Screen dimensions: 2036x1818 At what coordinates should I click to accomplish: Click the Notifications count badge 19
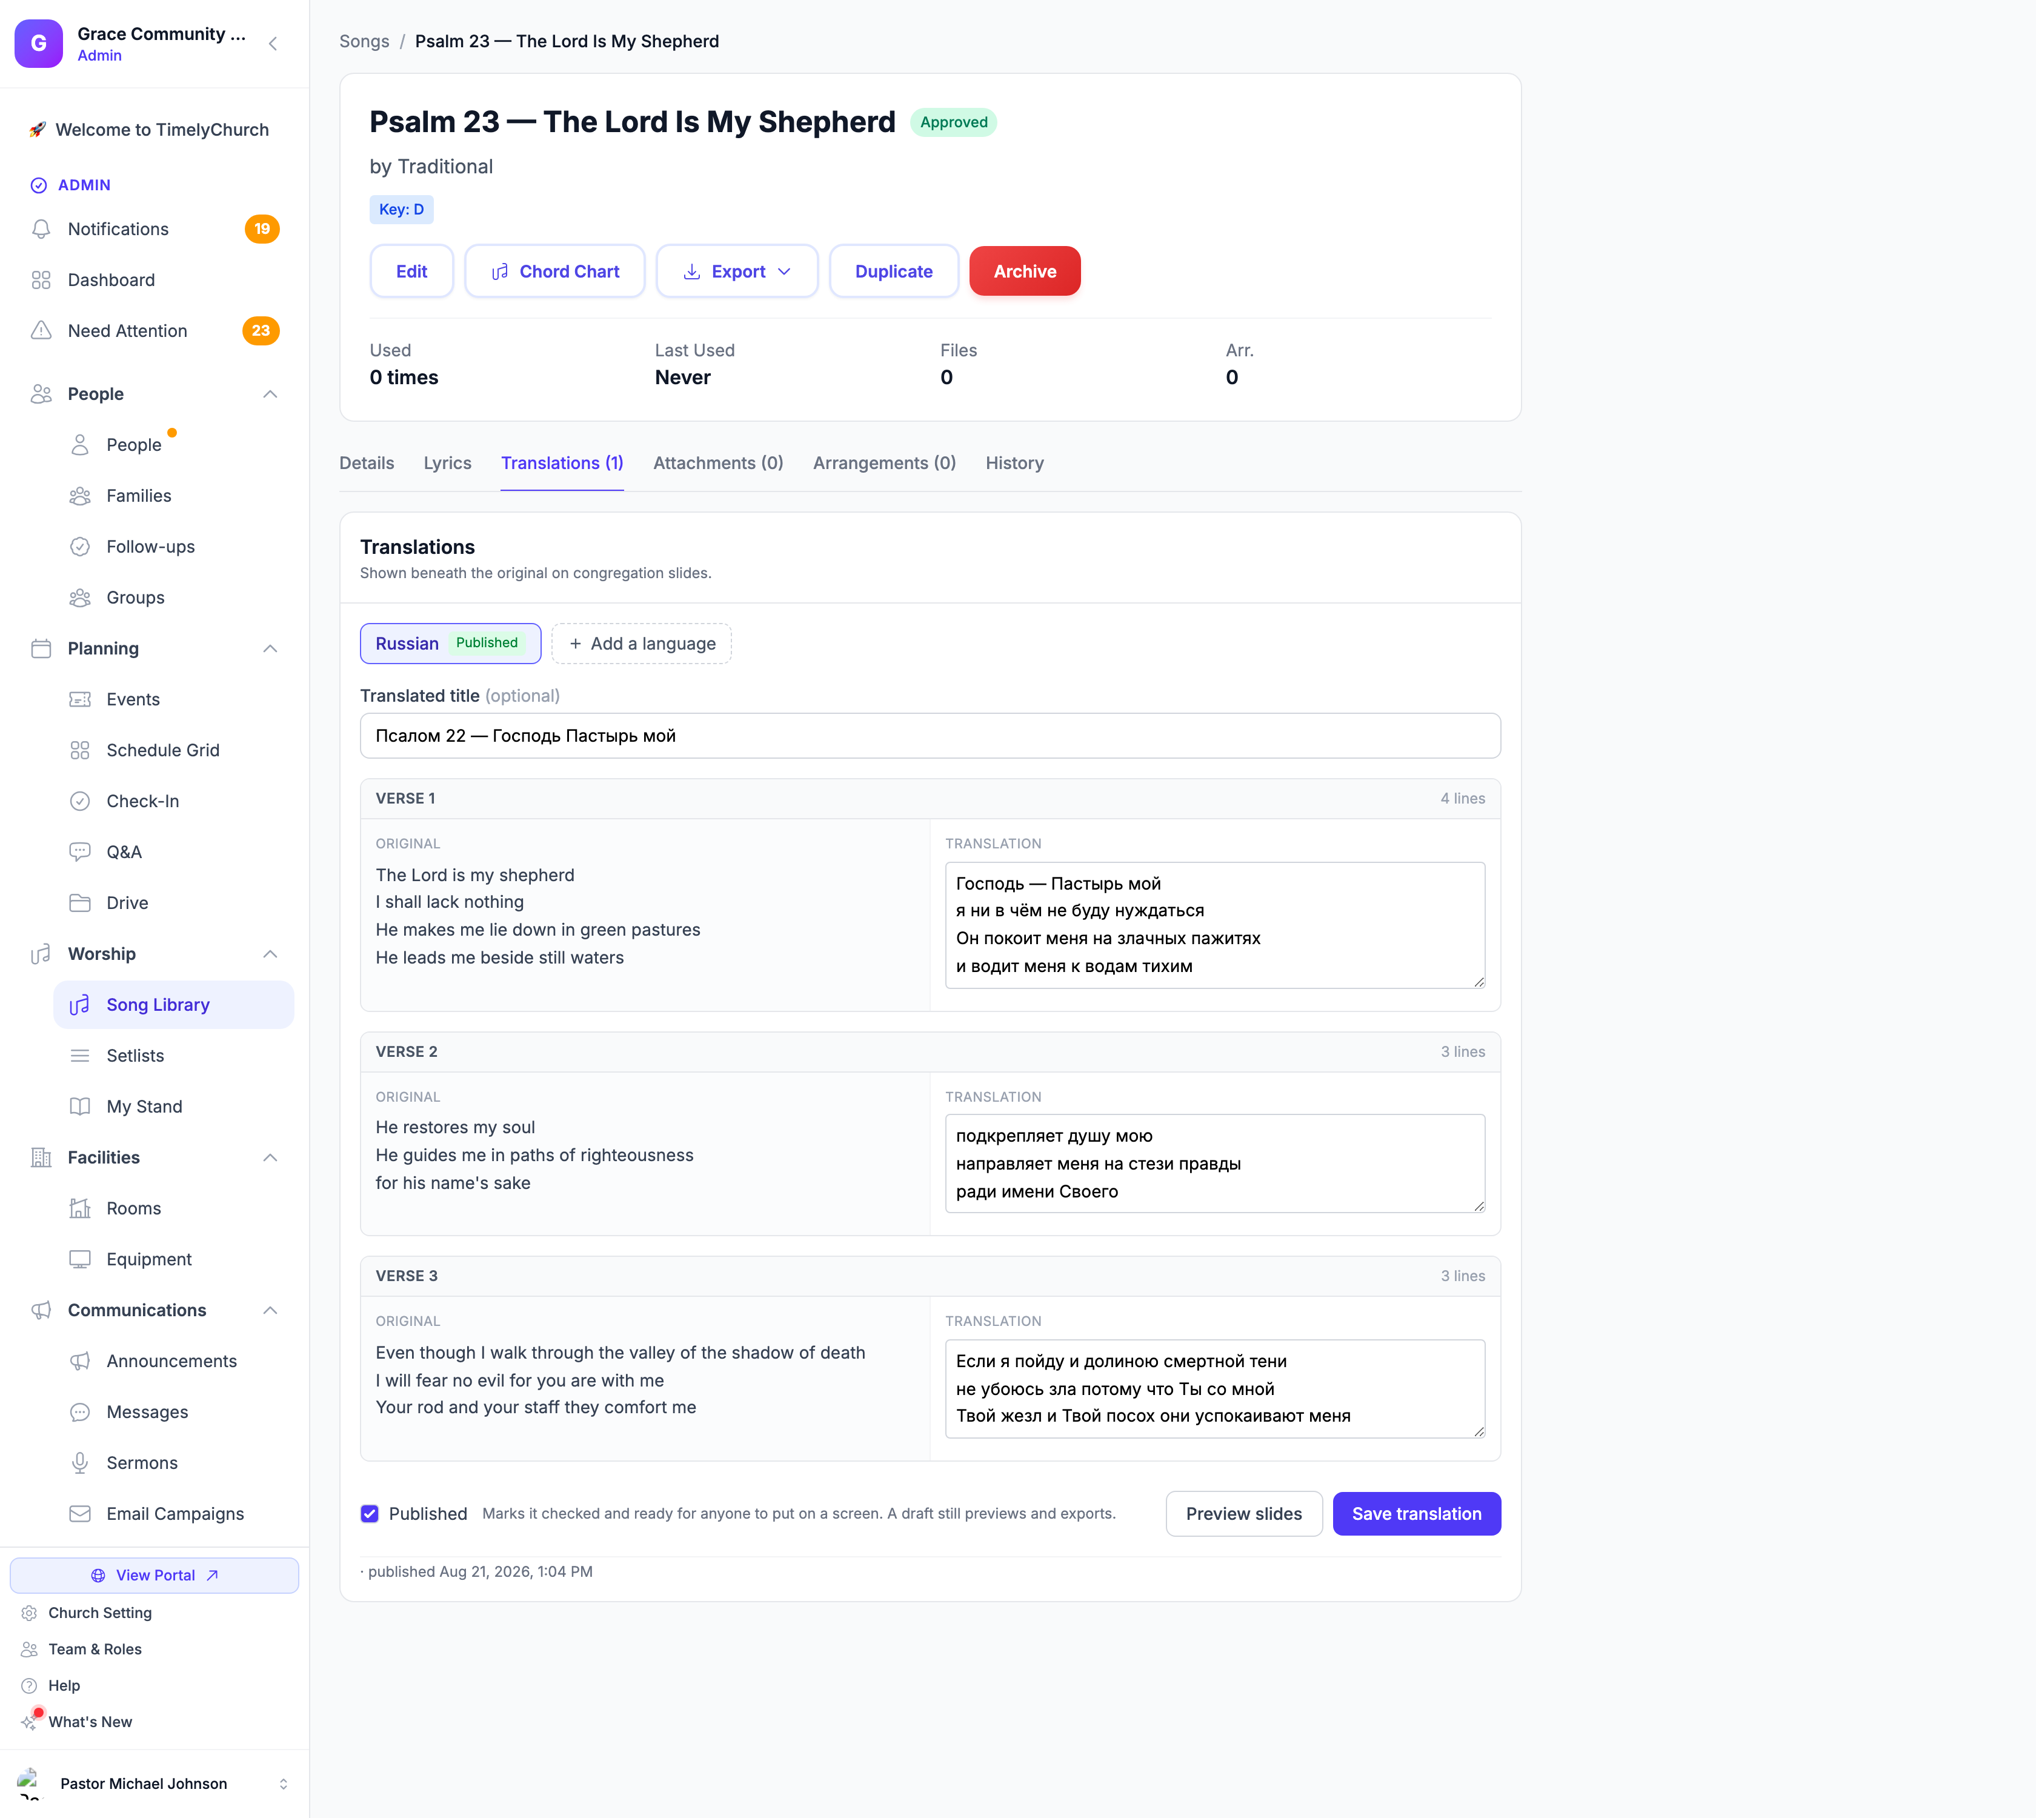point(262,228)
